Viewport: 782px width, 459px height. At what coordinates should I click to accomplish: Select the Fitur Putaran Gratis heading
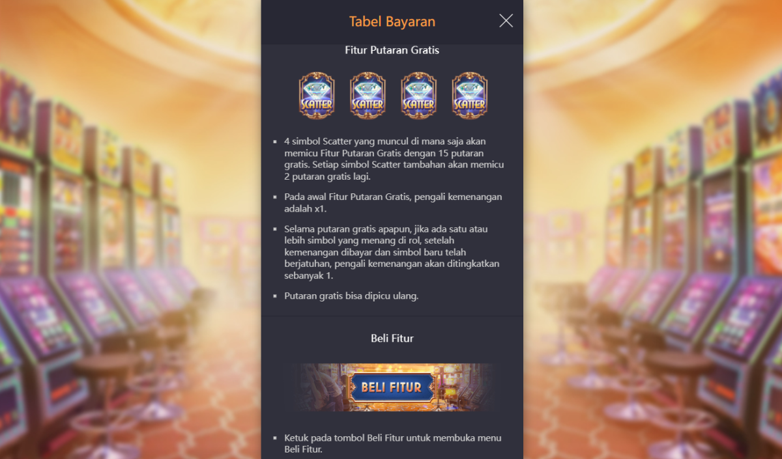pos(392,50)
